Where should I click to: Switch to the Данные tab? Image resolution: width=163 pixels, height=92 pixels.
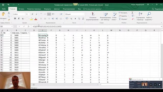coord(57,9)
